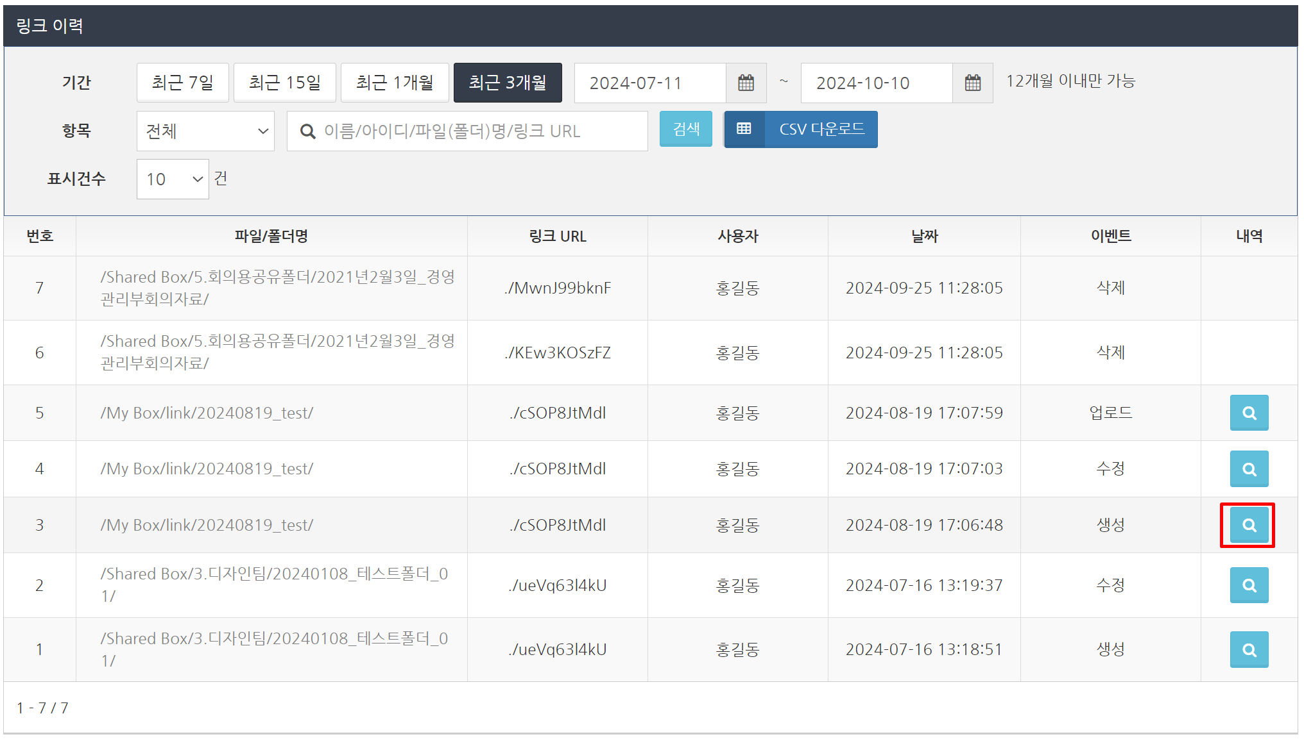Click the start date field 2024-07-11

[x=649, y=83]
